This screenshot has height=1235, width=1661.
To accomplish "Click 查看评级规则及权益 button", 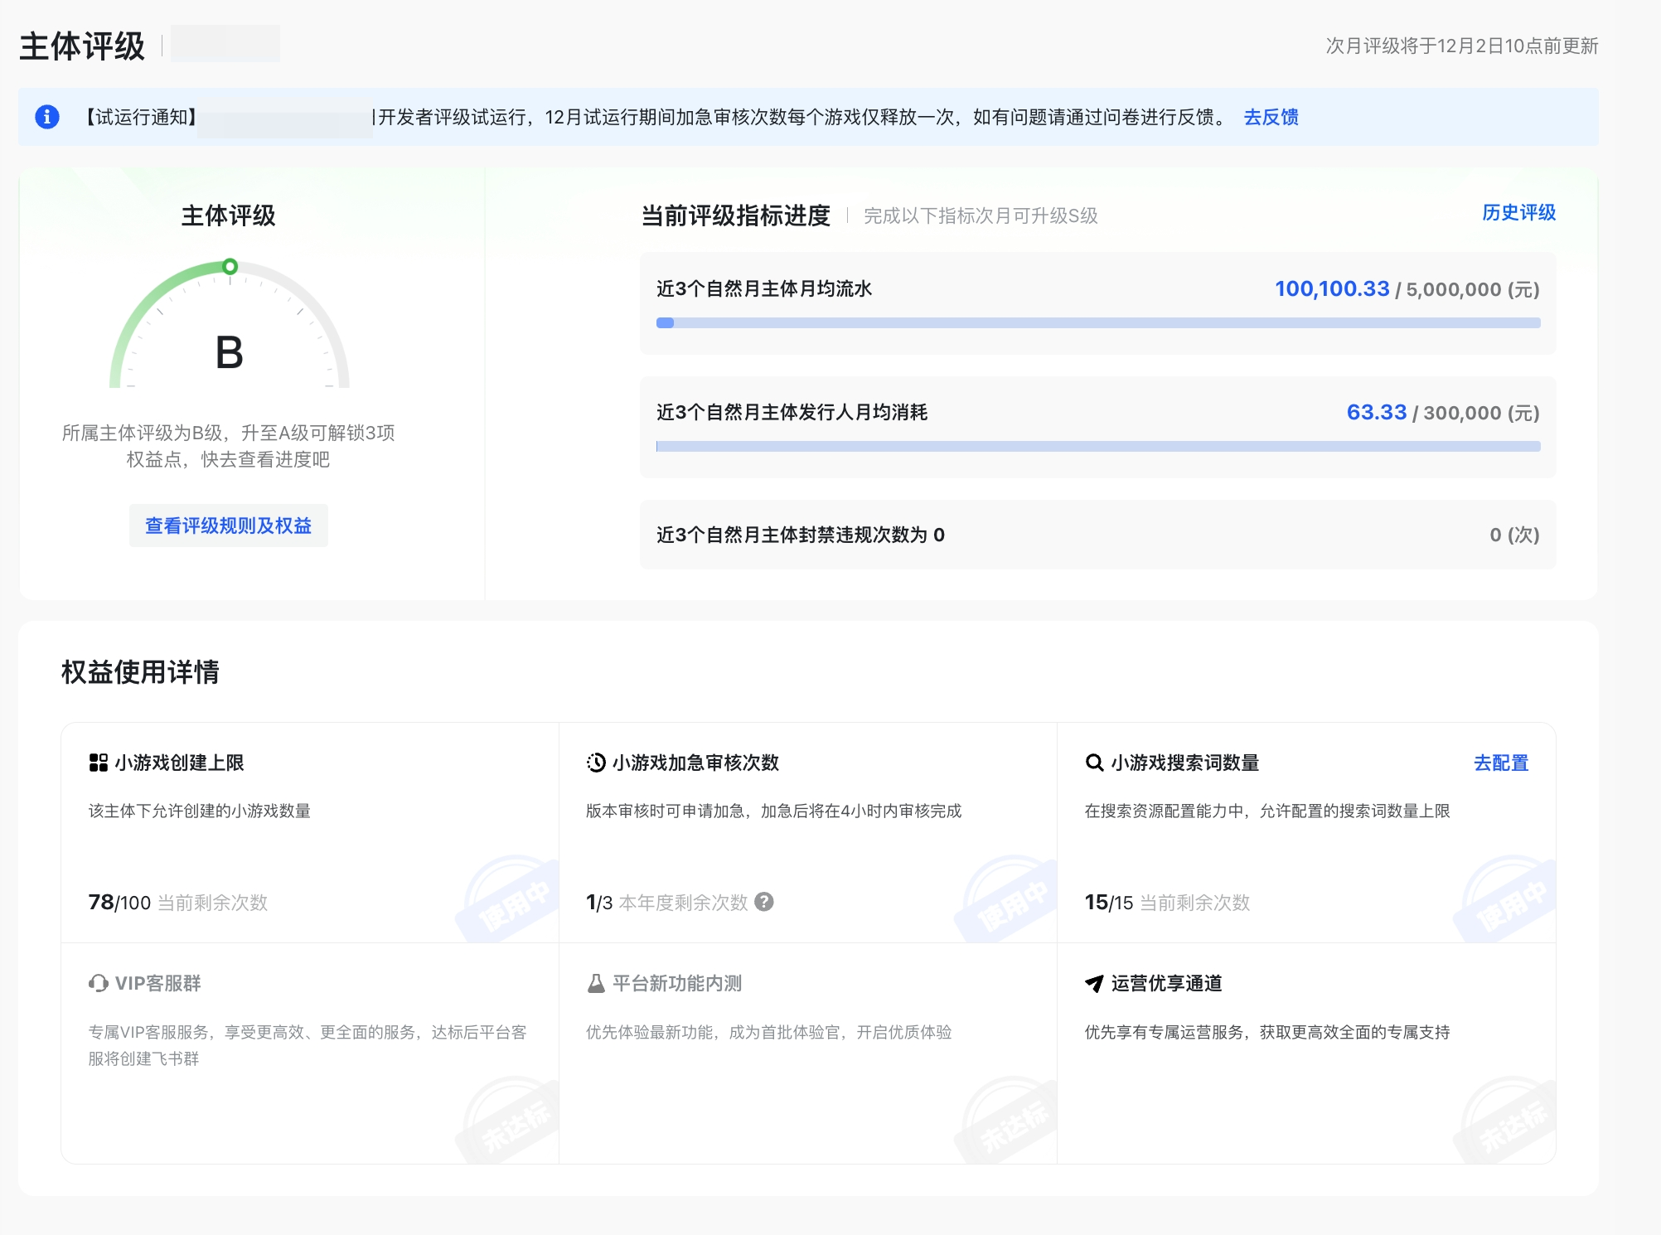I will pos(228,525).
